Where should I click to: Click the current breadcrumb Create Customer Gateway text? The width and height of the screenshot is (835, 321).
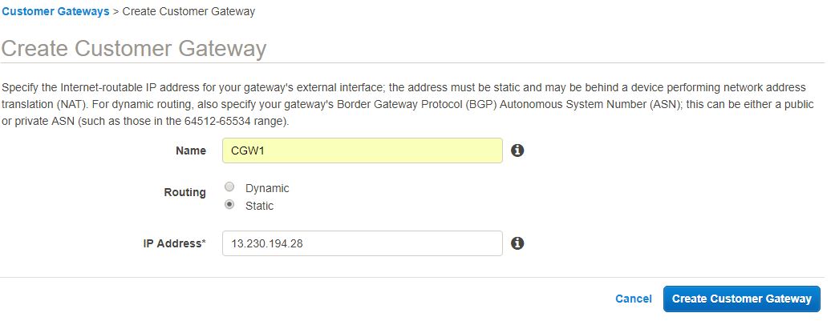[x=188, y=11]
